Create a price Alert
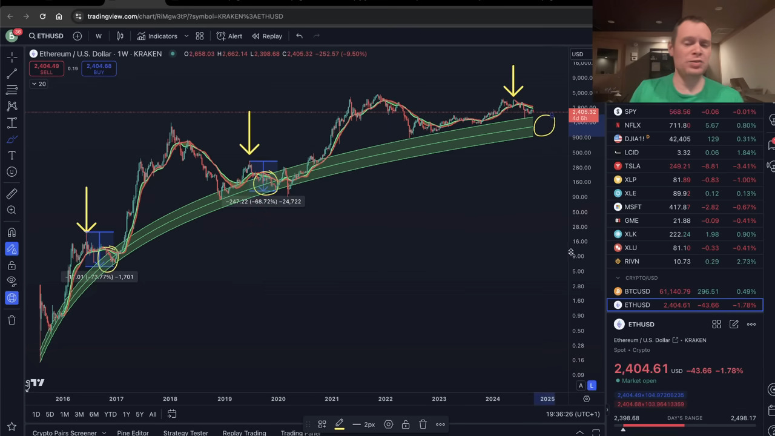The width and height of the screenshot is (775, 436). (229, 36)
